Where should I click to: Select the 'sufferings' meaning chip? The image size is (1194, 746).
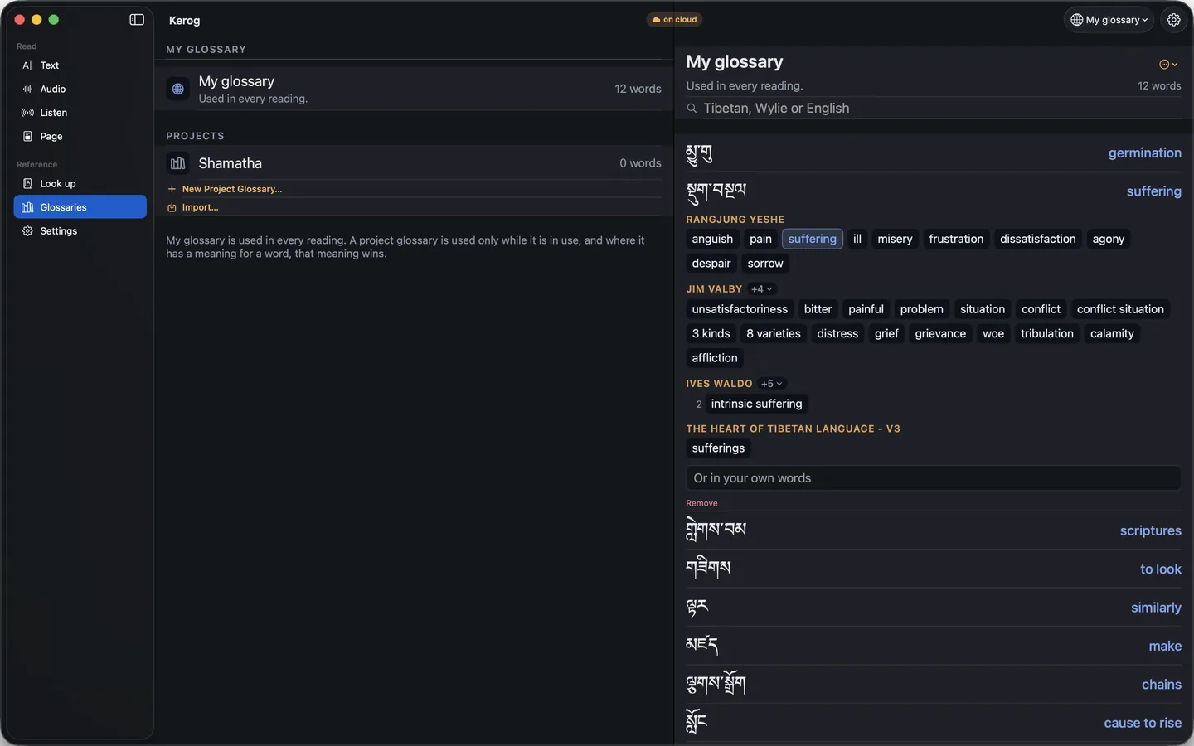coord(718,448)
